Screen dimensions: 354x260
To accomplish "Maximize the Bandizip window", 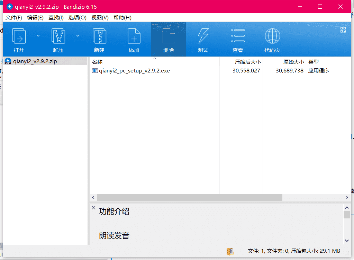I will [320, 7].
